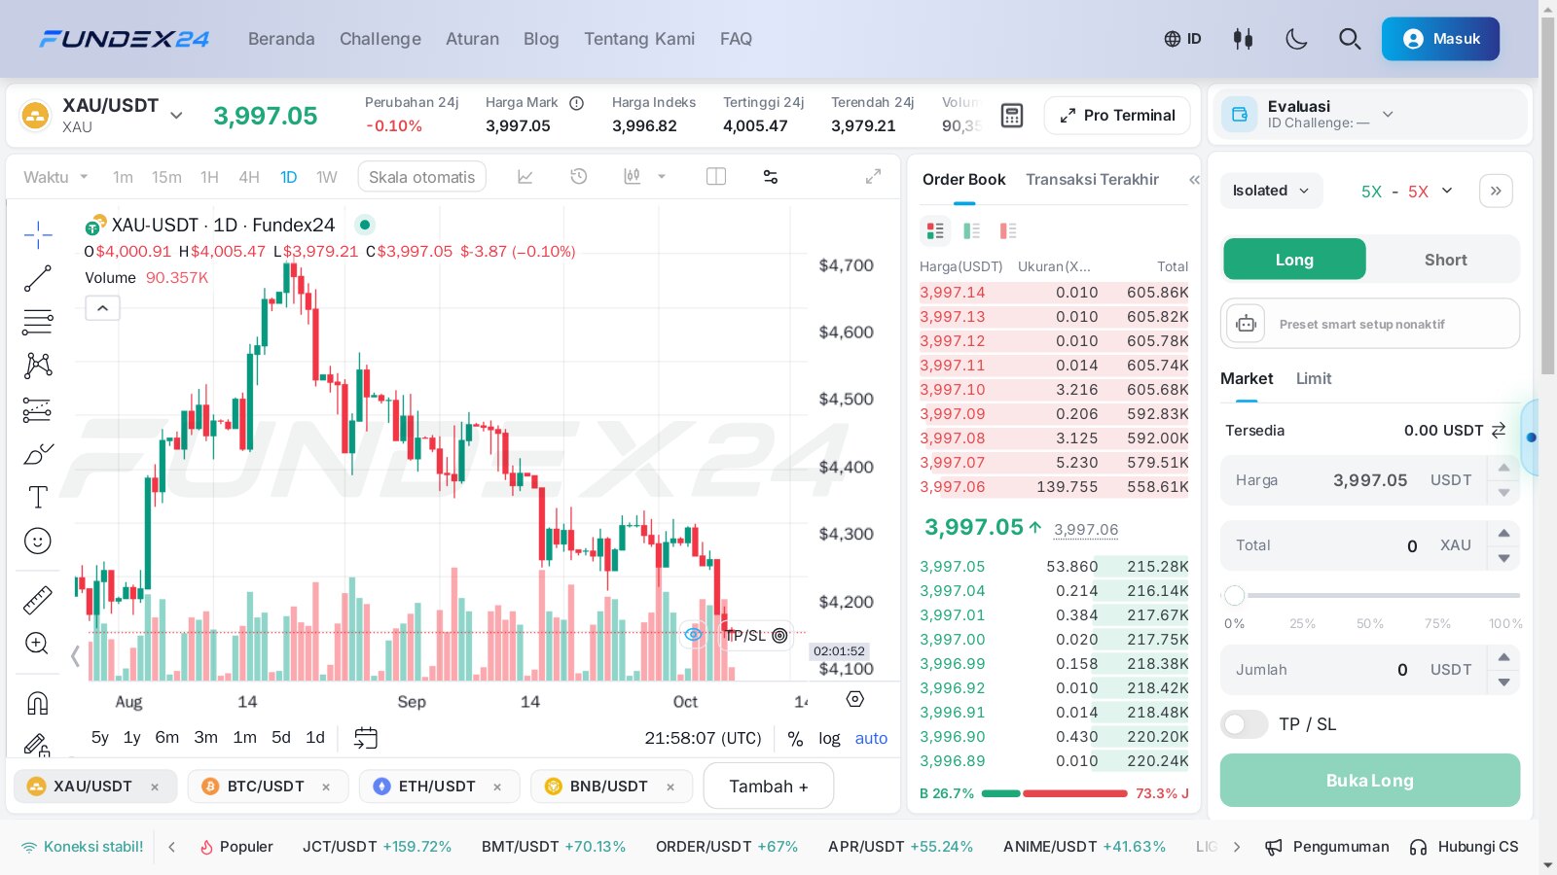Go to Aturan page
1557x875 pixels.
coord(472,39)
